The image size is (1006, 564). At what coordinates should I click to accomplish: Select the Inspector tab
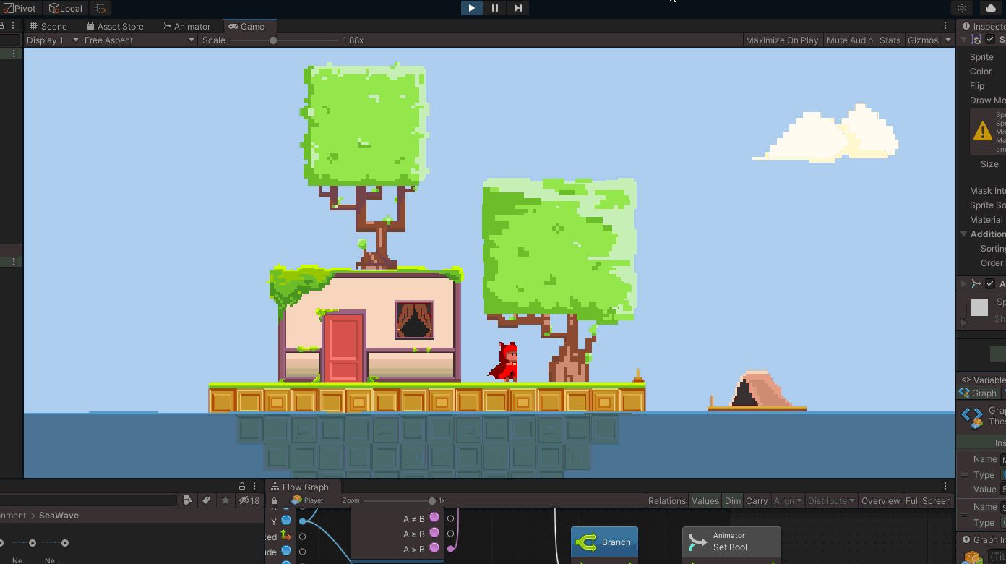click(984, 26)
